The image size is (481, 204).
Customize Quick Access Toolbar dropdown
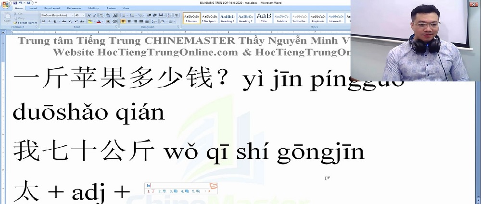[x=36, y=3]
